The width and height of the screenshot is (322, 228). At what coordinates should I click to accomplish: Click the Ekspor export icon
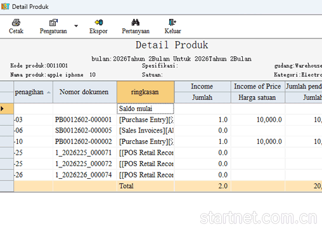coord(99,22)
